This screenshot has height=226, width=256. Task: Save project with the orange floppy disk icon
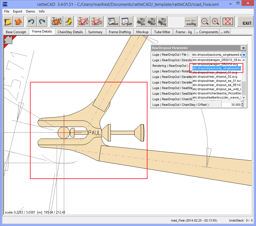pos(18,21)
